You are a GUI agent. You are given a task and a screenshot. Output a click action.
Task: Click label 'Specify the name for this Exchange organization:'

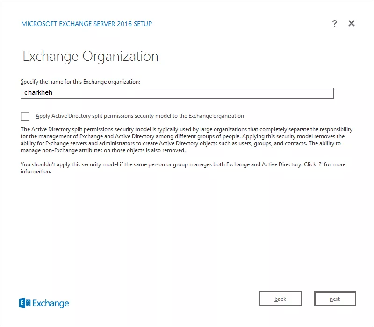80,82
